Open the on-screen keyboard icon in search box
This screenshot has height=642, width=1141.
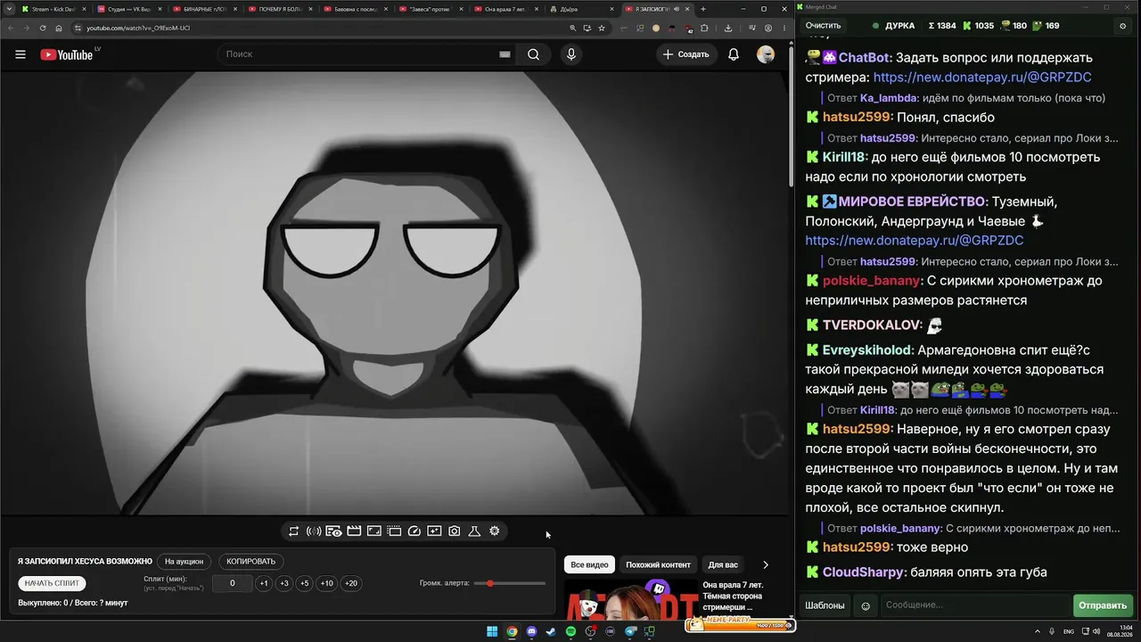click(x=505, y=54)
